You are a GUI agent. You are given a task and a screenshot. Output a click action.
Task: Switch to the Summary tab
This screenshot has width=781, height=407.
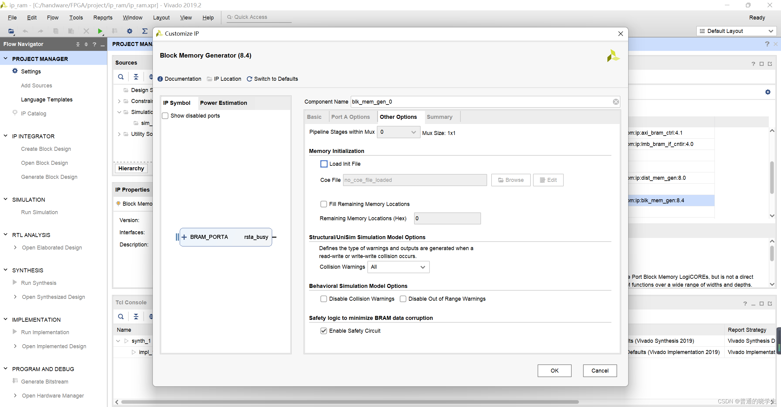point(439,117)
